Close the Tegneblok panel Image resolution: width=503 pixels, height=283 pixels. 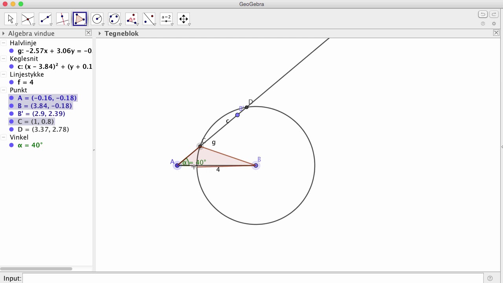pyautogui.click(x=496, y=33)
